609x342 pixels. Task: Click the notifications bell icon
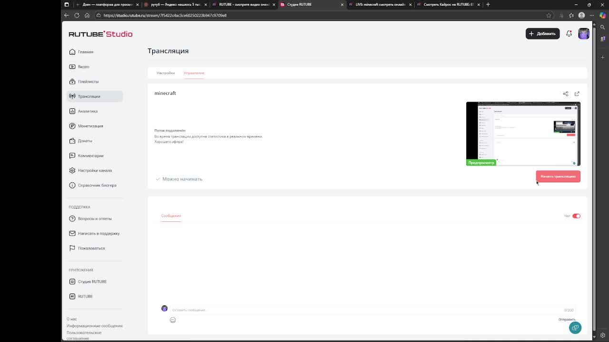tap(569, 34)
